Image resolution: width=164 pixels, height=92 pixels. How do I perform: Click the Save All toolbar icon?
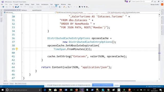(x=18, y=7)
